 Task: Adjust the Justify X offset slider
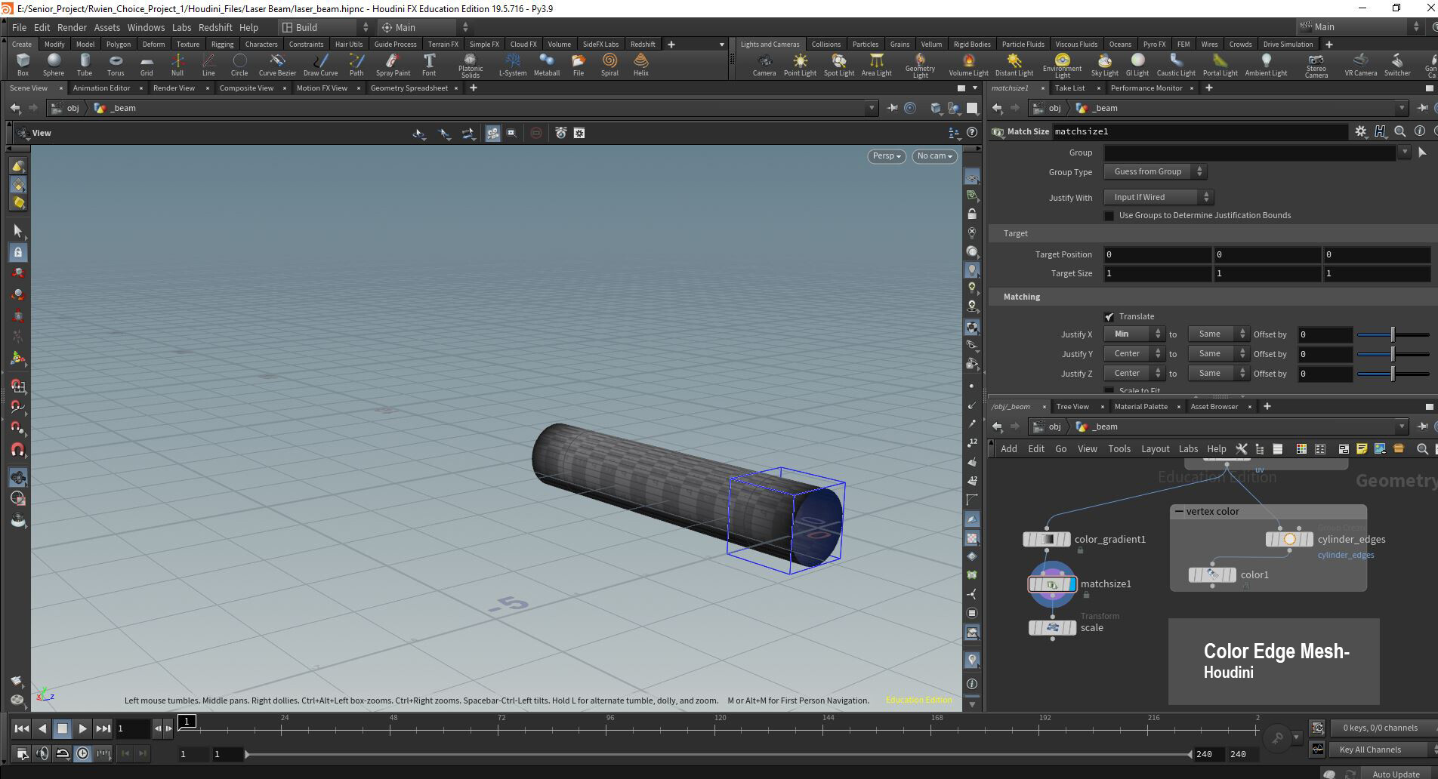point(1393,334)
